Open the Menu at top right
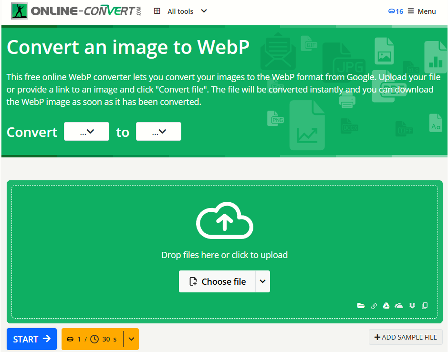Screen dimensions: 448x352 421,11
